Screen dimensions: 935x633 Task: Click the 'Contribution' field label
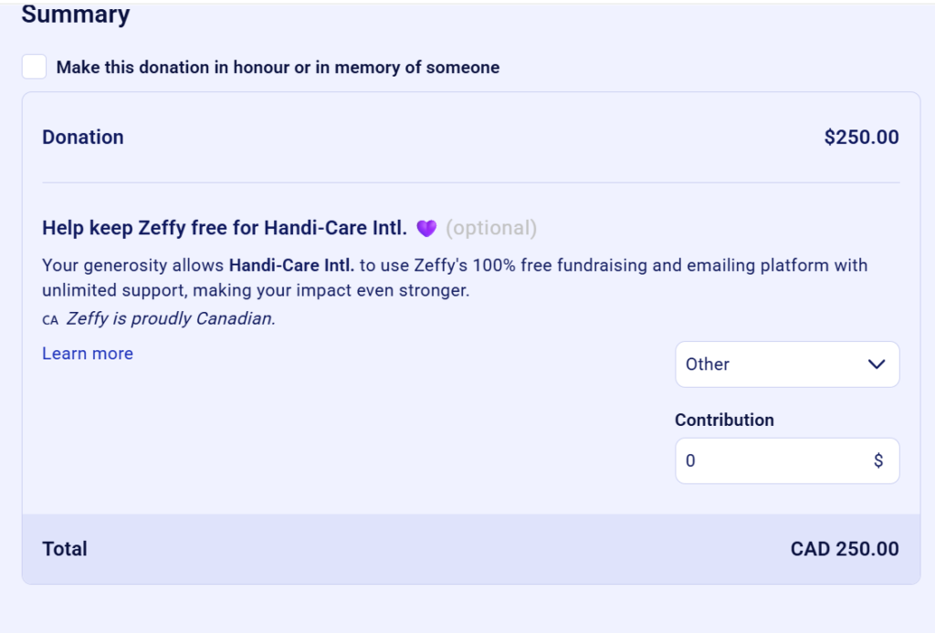tap(724, 420)
